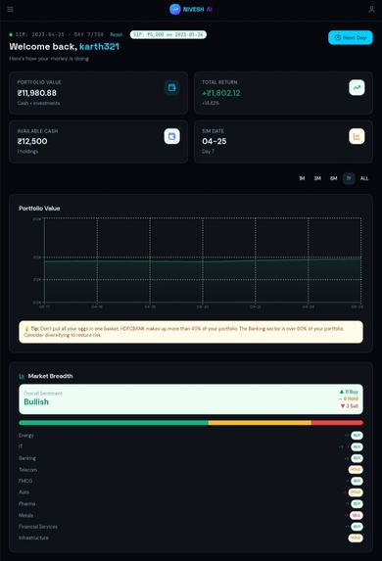The width and height of the screenshot is (382, 561).
Task: Click the SELL badge for Metals
Action: coord(356,515)
